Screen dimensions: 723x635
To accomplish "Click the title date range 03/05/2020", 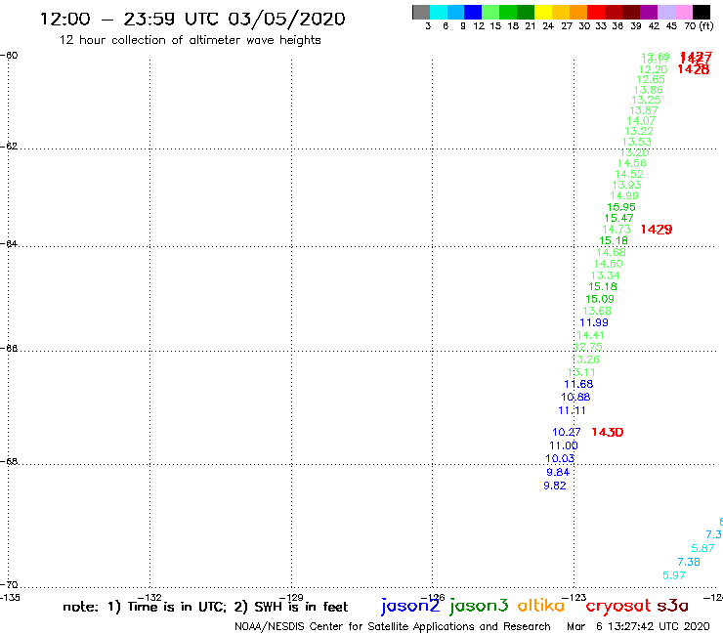I will pos(286,19).
